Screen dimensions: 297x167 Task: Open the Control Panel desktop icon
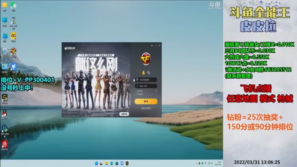(x=5, y=68)
